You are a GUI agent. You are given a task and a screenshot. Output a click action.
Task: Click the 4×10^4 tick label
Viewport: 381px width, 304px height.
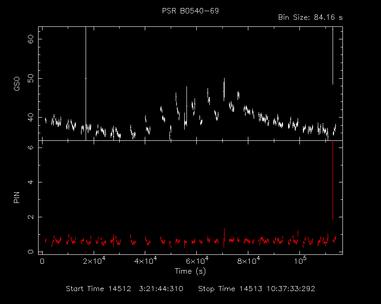tap(146, 260)
